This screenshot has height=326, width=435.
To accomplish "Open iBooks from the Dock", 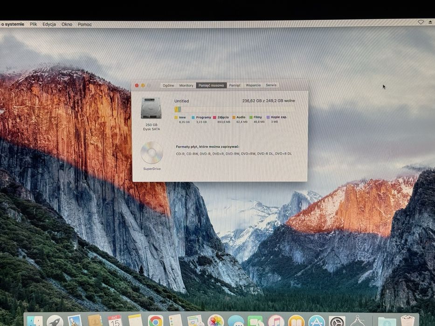I will [296, 321].
